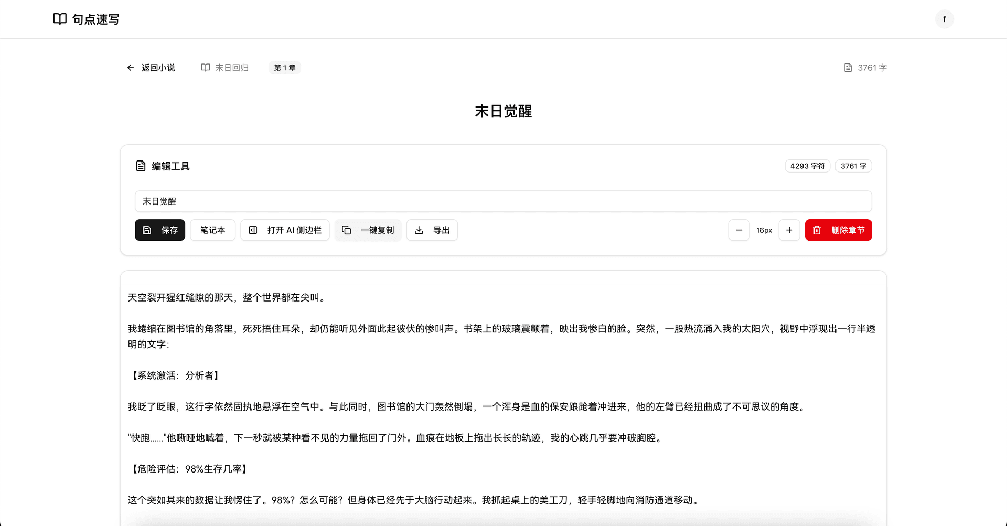Viewport: 1007px width, 526px height.
Task: Click the download icon in 导出
Action: tap(419, 230)
